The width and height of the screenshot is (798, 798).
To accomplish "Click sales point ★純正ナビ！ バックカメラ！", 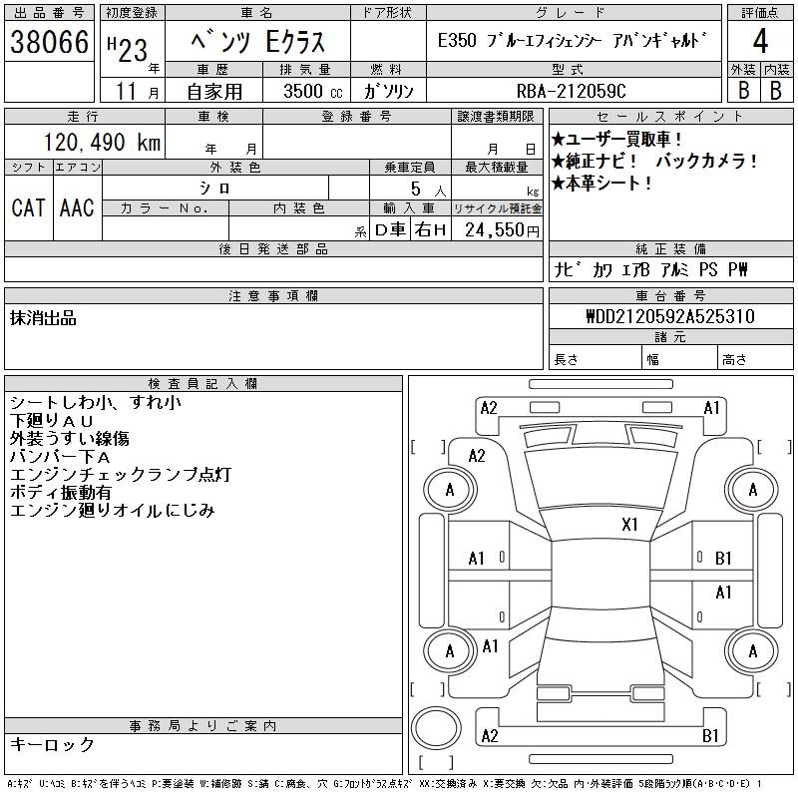I will 654,161.
